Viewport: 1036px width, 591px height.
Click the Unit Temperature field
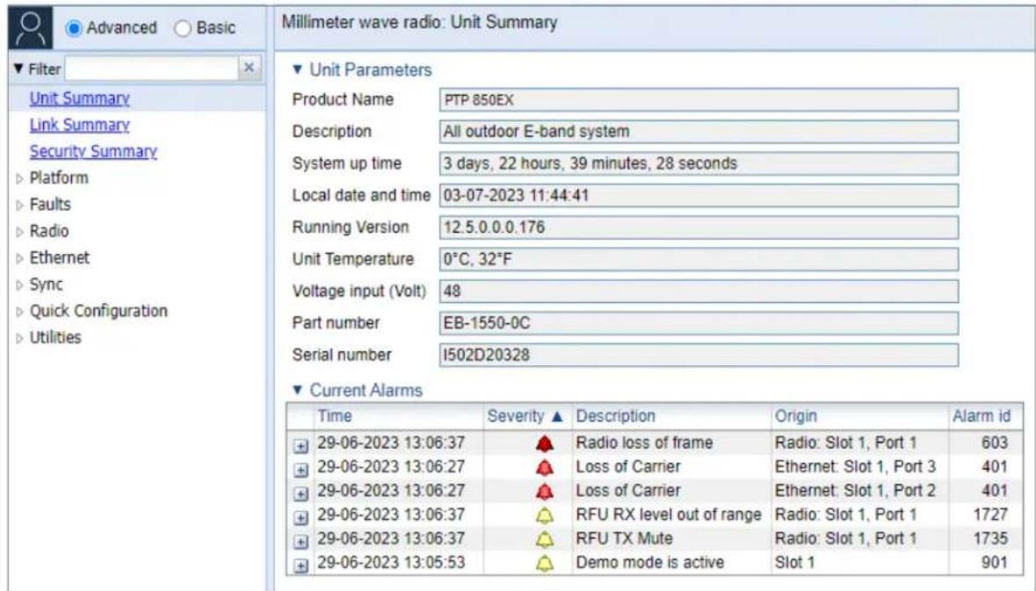pyautogui.click(x=699, y=259)
